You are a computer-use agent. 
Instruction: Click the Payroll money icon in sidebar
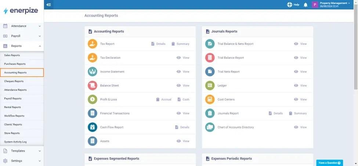tap(5, 36)
